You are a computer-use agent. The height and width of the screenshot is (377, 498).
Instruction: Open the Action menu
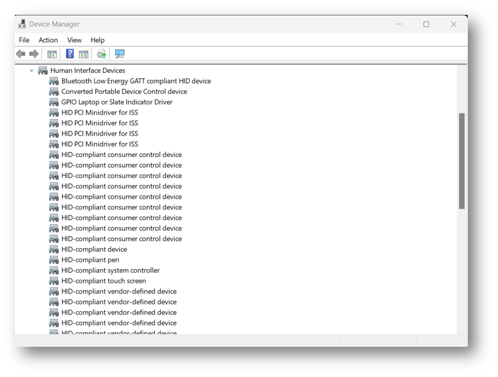pos(48,40)
